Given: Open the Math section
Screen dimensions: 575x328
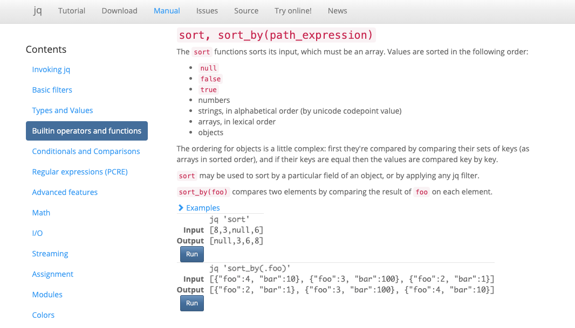Looking at the screenshot, I should point(41,212).
